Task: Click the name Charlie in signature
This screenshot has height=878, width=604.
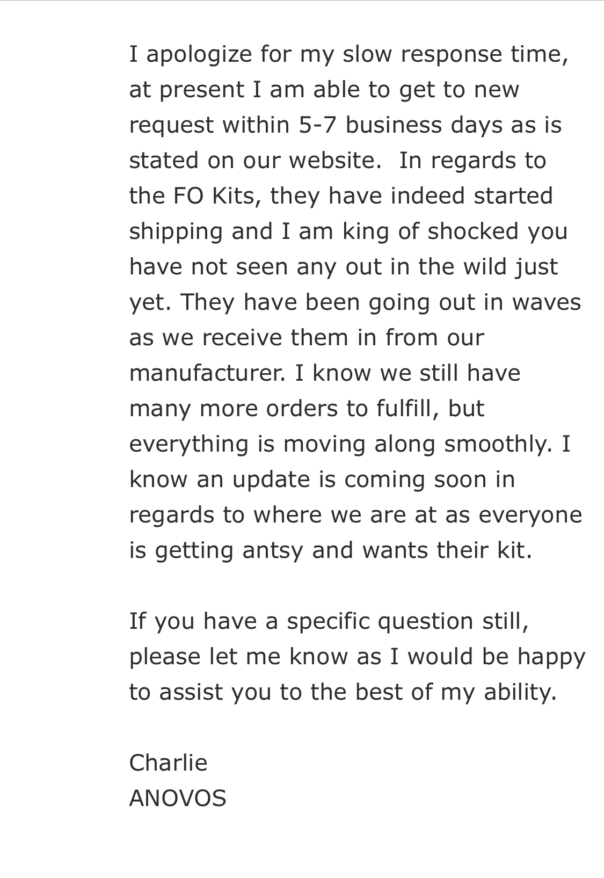Action: coord(168,763)
